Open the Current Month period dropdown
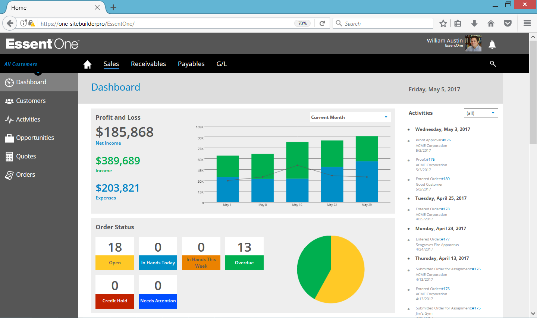537x318 pixels. pyautogui.click(x=350, y=117)
